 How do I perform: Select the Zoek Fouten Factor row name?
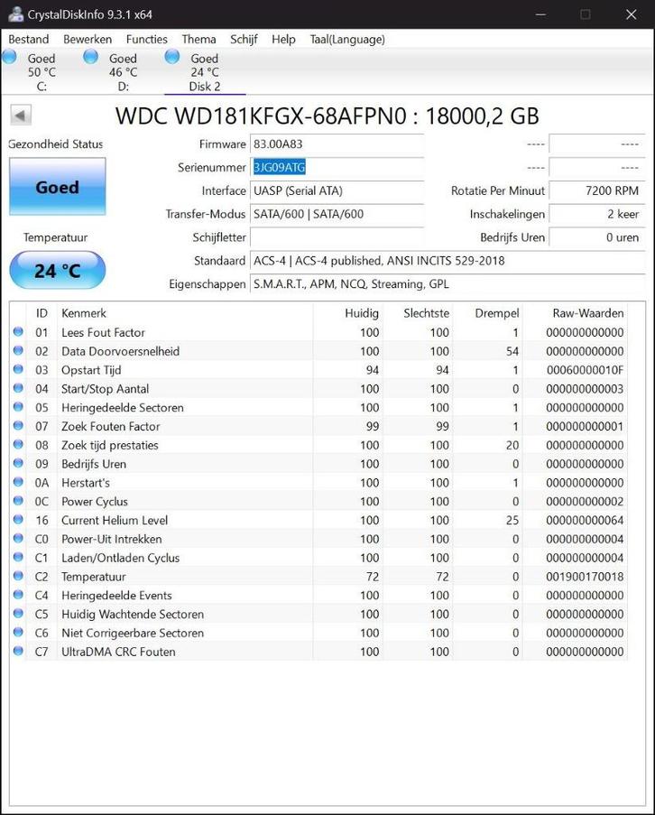(111, 426)
